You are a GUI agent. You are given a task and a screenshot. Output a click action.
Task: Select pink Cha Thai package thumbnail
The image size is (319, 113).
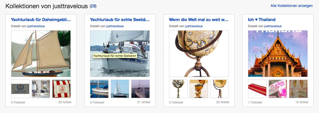278,89
